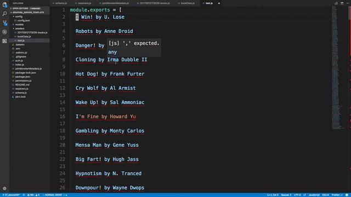
Task: Open resolvers.js in the explorer tree
Action: tap(21, 89)
